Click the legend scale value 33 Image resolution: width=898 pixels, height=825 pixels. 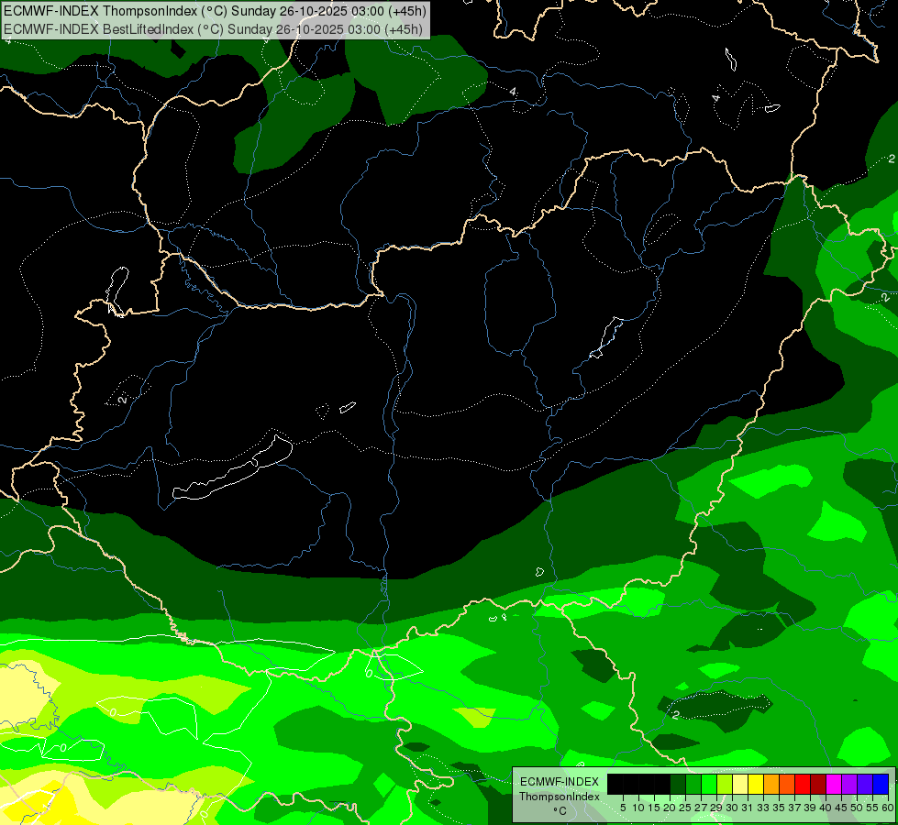click(x=763, y=808)
